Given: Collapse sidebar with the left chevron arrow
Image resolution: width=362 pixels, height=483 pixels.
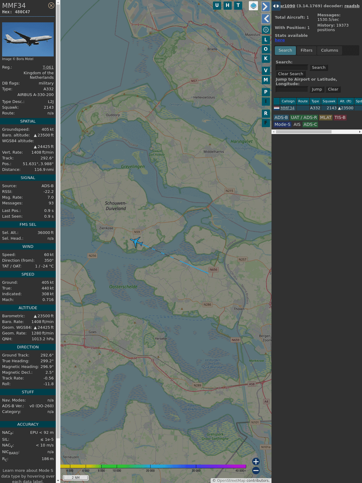Looking at the screenshot, I should (266, 19).
